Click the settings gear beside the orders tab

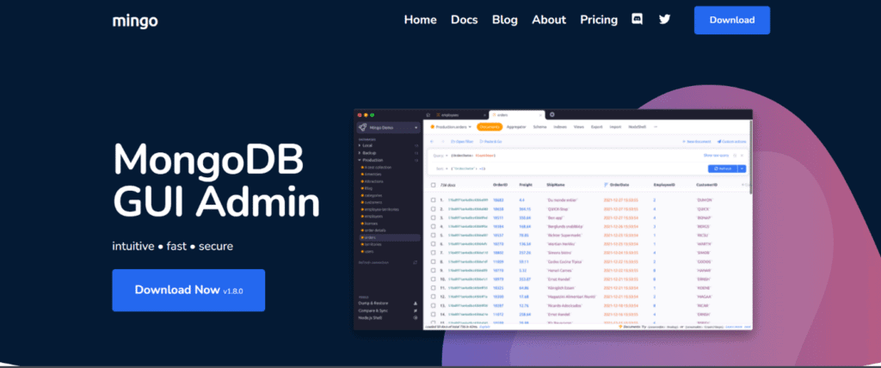[x=552, y=114]
